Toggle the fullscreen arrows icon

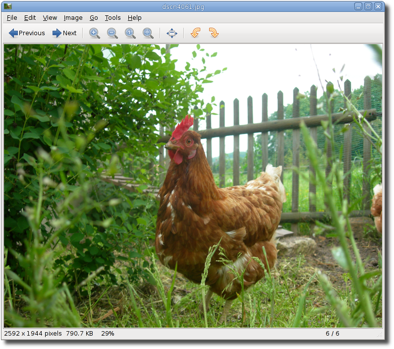pos(172,33)
